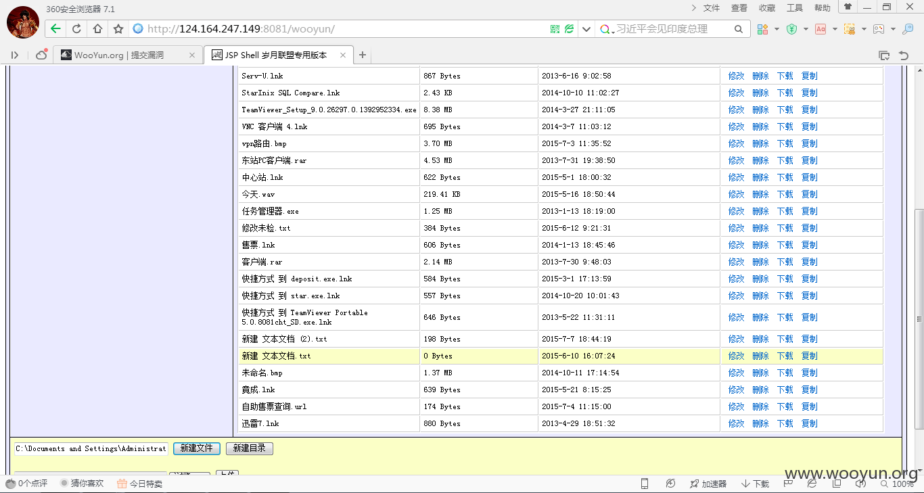Open the skin shirt icon in title bar
The width and height of the screenshot is (924, 493).
click(x=848, y=7)
